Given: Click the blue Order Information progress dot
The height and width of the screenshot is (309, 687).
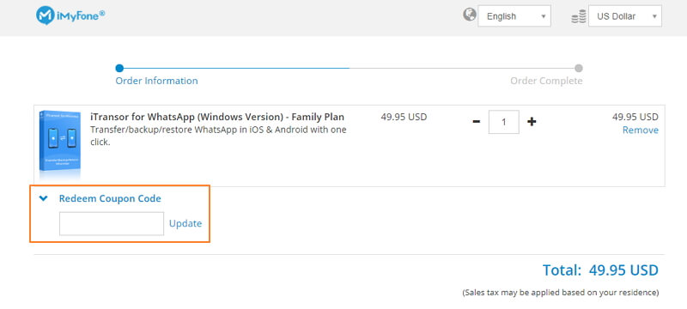Looking at the screenshot, I should [119, 69].
